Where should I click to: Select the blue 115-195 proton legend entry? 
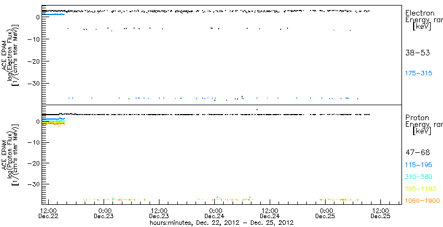419,165
